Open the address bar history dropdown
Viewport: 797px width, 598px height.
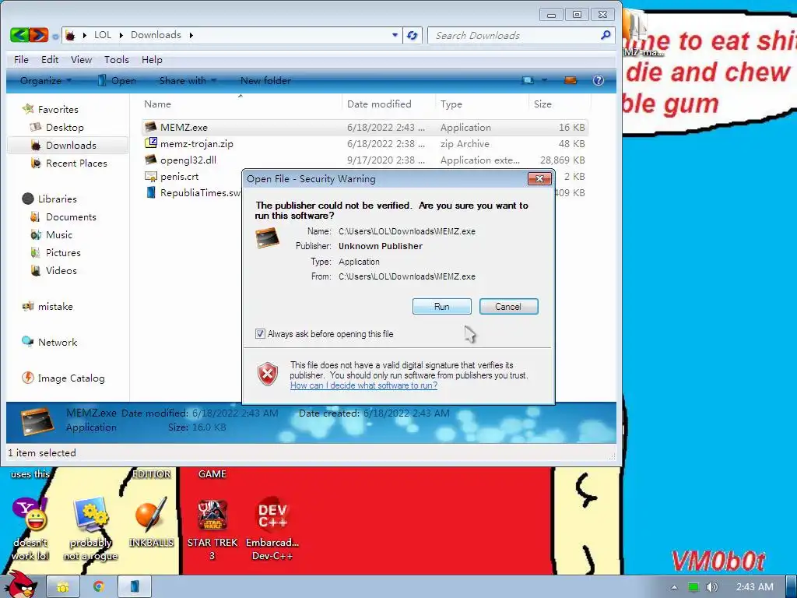[395, 35]
